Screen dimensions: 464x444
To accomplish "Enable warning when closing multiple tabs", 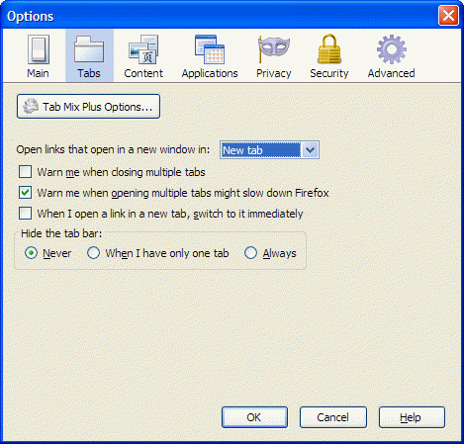I will 26,172.
